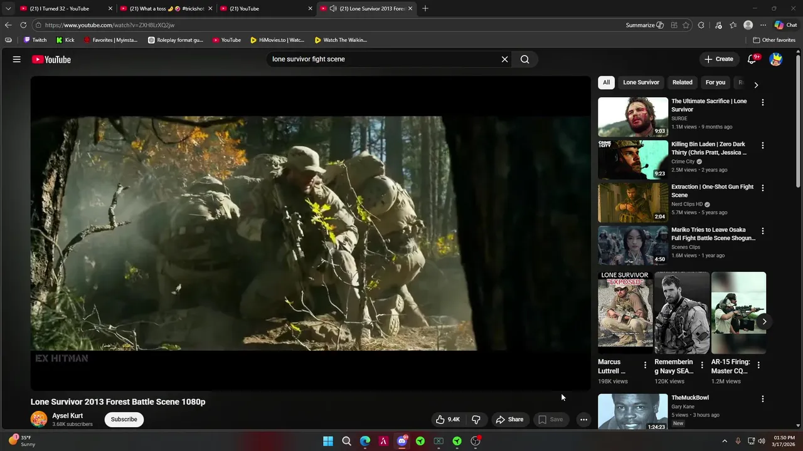The height and width of the screenshot is (451, 803).
Task: Select the Lone Survivor filter chip
Action: tap(641, 82)
